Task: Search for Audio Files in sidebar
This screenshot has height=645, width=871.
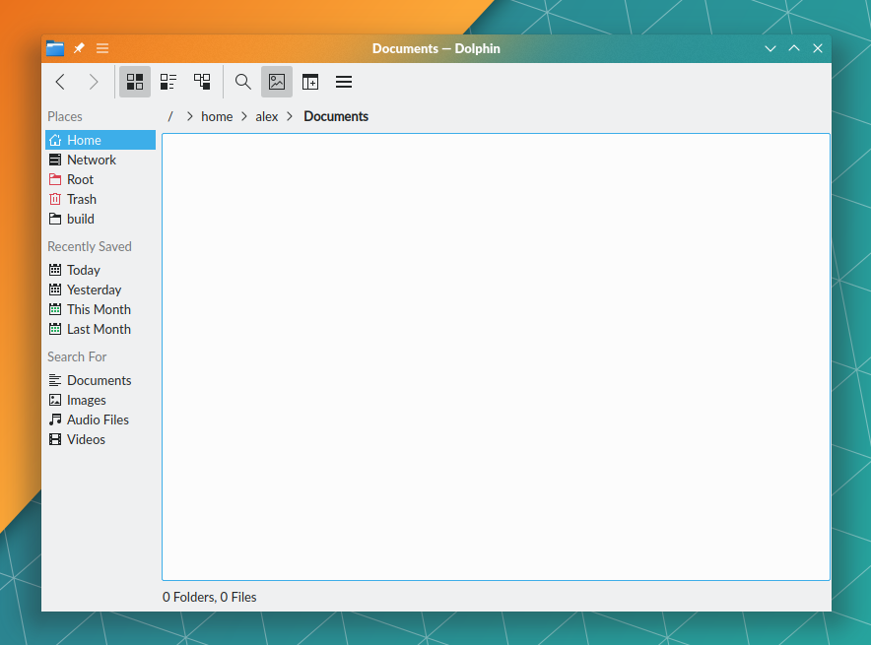Action: pyautogui.click(x=100, y=419)
